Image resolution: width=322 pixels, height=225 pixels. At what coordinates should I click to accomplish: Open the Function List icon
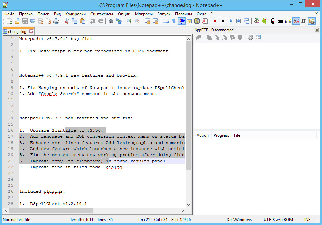click(x=205, y=21)
